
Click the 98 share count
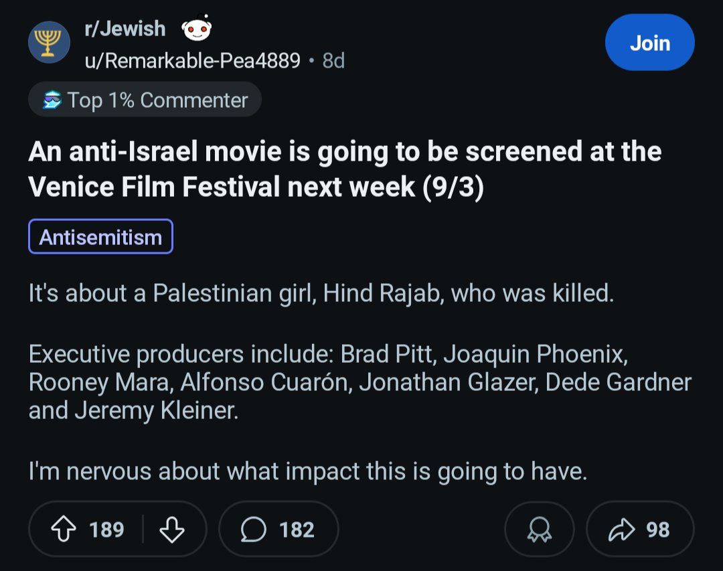pyautogui.click(x=658, y=529)
